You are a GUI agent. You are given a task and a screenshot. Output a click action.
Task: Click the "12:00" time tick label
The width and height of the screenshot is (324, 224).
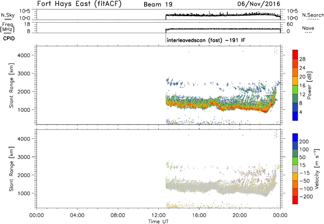pos(158,216)
